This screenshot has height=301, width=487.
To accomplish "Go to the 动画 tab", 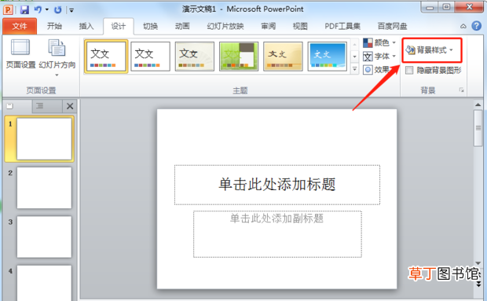I will pyautogui.click(x=182, y=27).
